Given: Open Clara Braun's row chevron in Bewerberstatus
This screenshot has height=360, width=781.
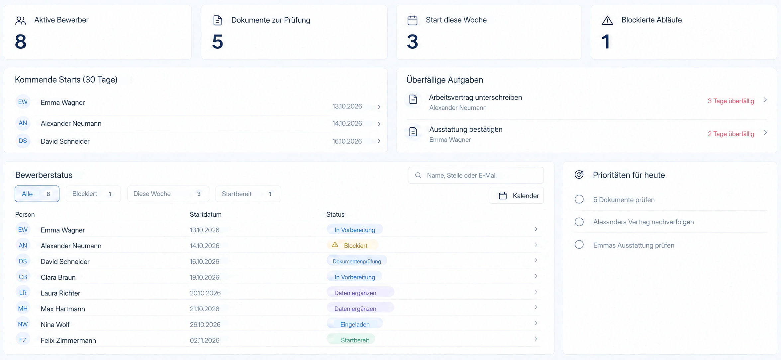Looking at the screenshot, I should [x=536, y=276].
